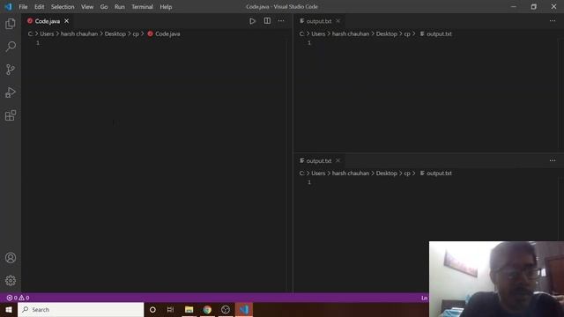Open Source Control view

pos(11,70)
